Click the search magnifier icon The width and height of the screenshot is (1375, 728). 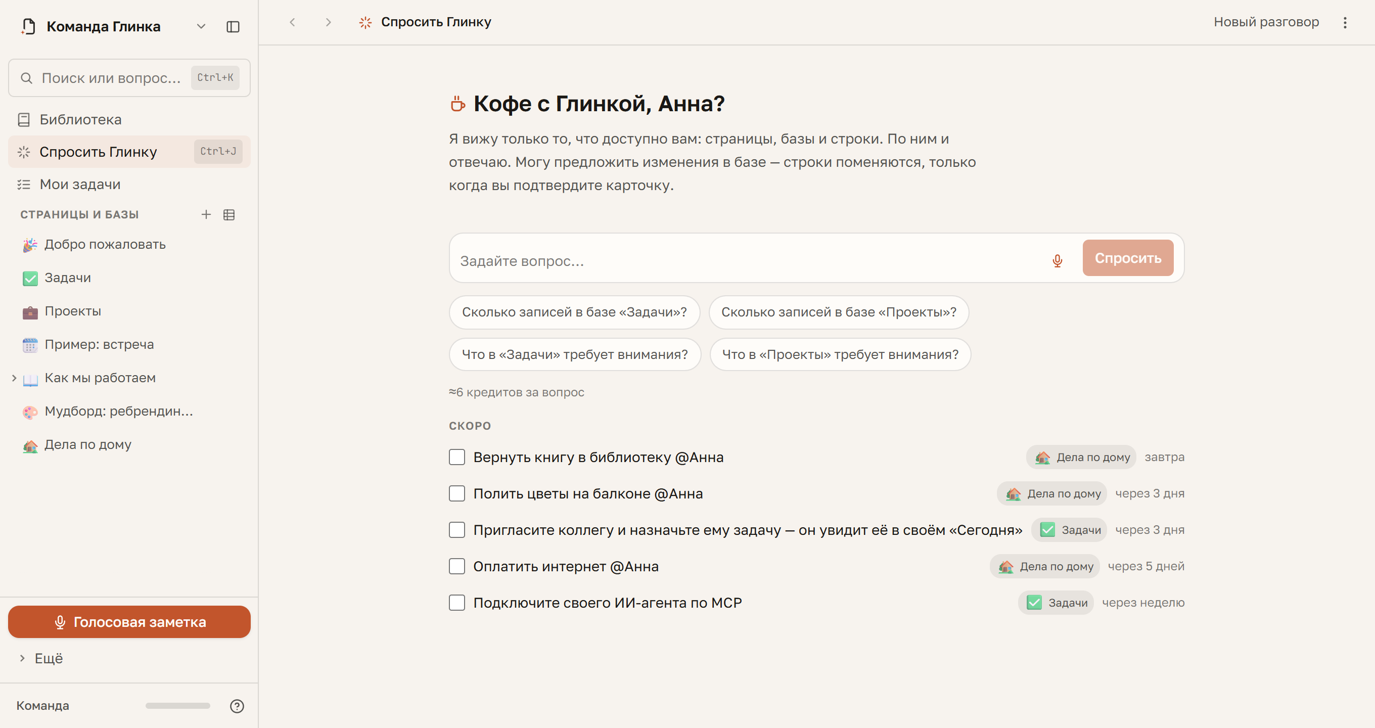click(x=26, y=78)
